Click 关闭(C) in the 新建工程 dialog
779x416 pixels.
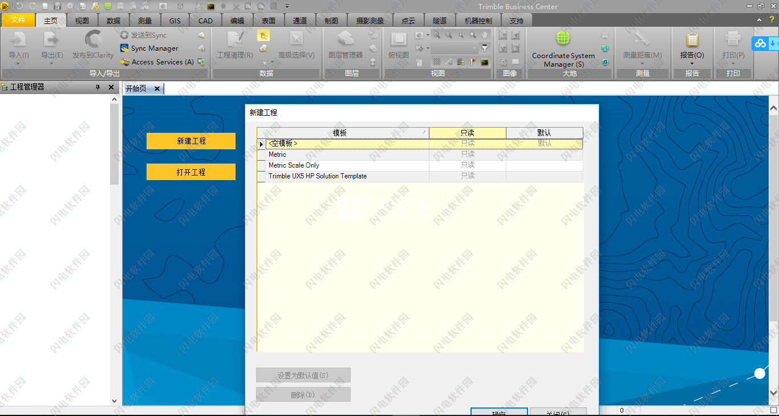pos(558,412)
